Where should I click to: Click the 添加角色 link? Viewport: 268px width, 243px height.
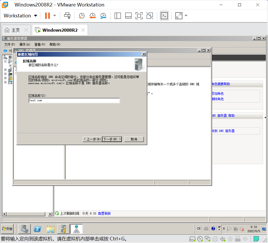(x=218, y=93)
